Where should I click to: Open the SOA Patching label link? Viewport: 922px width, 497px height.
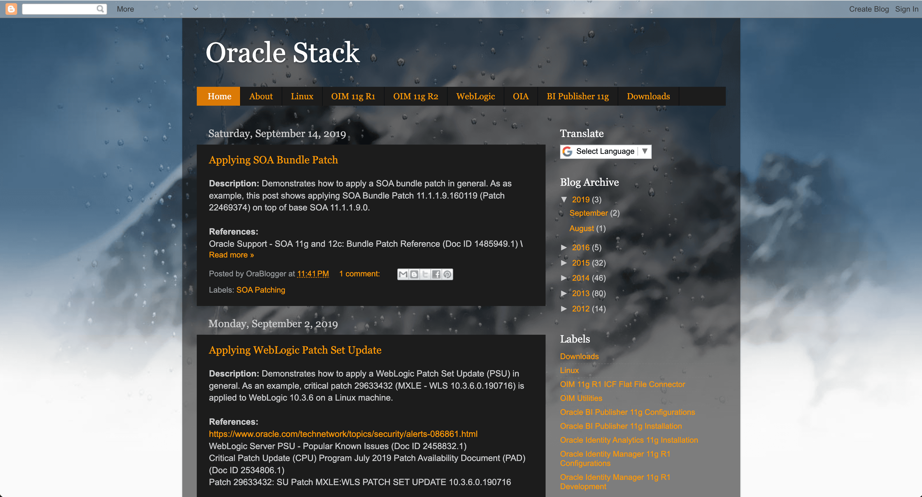260,290
